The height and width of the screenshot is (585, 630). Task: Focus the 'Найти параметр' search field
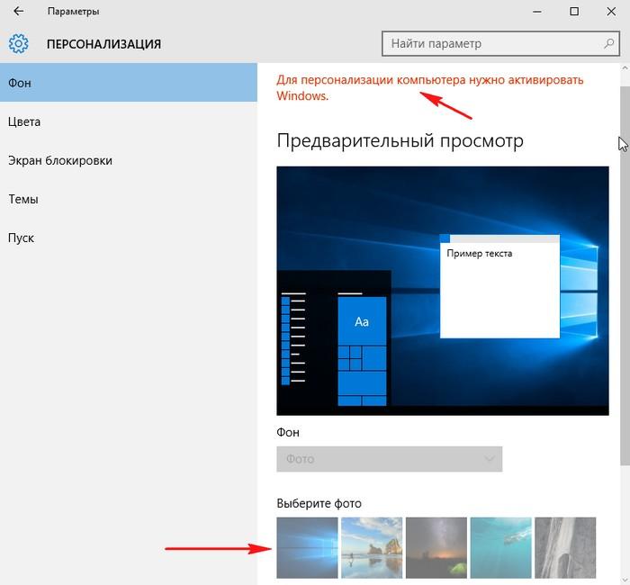pyautogui.click(x=500, y=43)
